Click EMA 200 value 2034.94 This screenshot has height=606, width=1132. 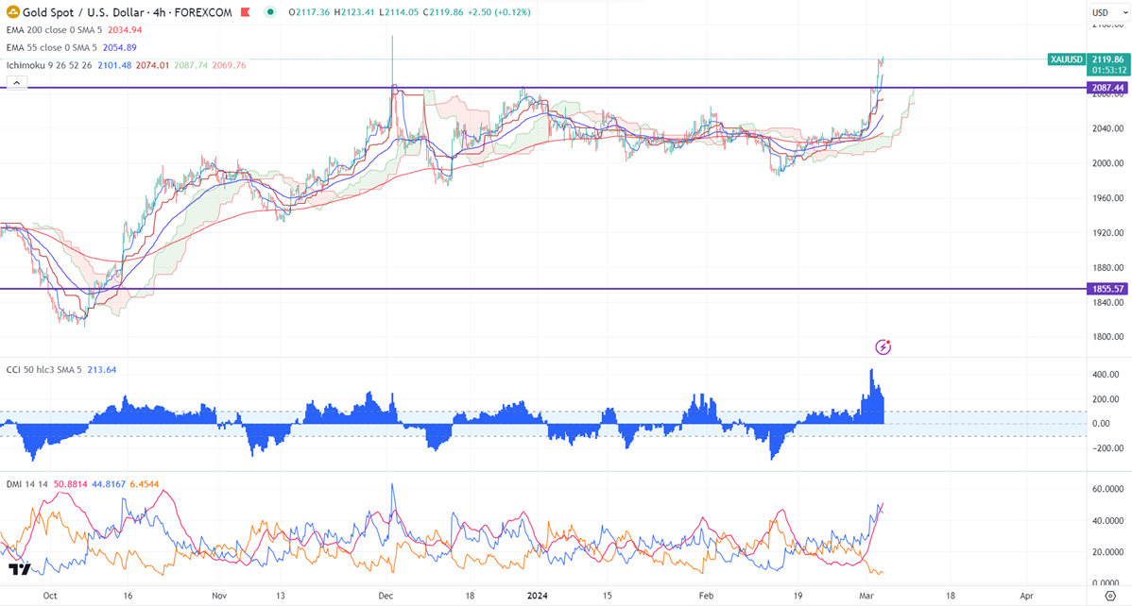tap(125, 30)
